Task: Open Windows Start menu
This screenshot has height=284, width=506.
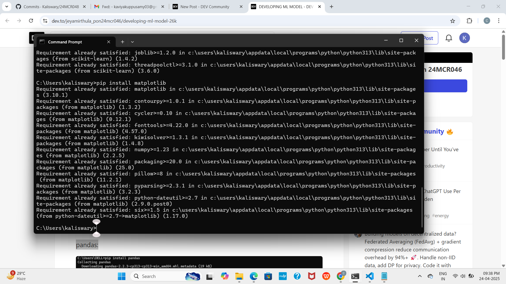Action: pos(121,276)
